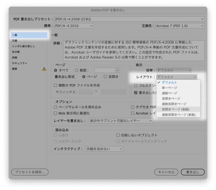Open the インタラクティブ 外観を含めない dropdown
Viewport: 216px width, 190px height.
104,149
